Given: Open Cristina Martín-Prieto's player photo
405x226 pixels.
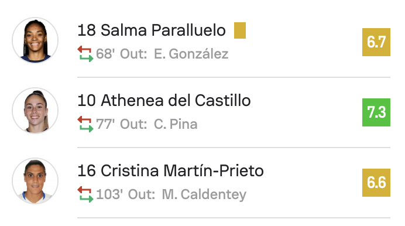Looking at the screenshot, I should [x=35, y=181].
